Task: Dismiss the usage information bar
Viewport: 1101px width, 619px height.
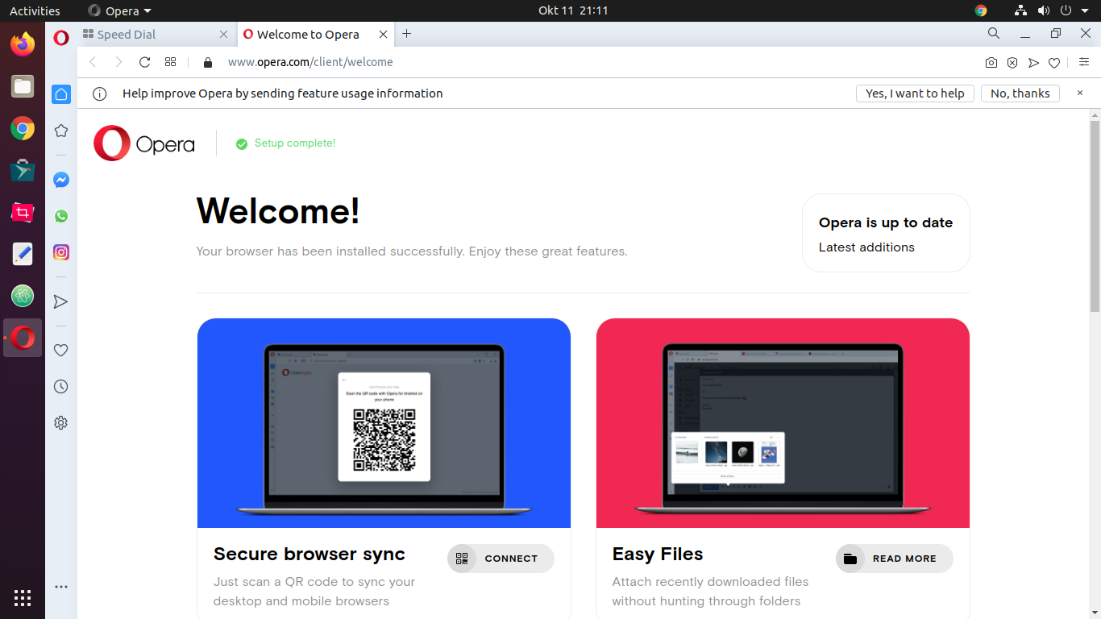Action: (1080, 93)
